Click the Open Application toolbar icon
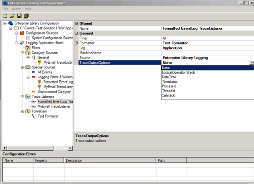The image size is (254, 184). (x=12, y=16)
